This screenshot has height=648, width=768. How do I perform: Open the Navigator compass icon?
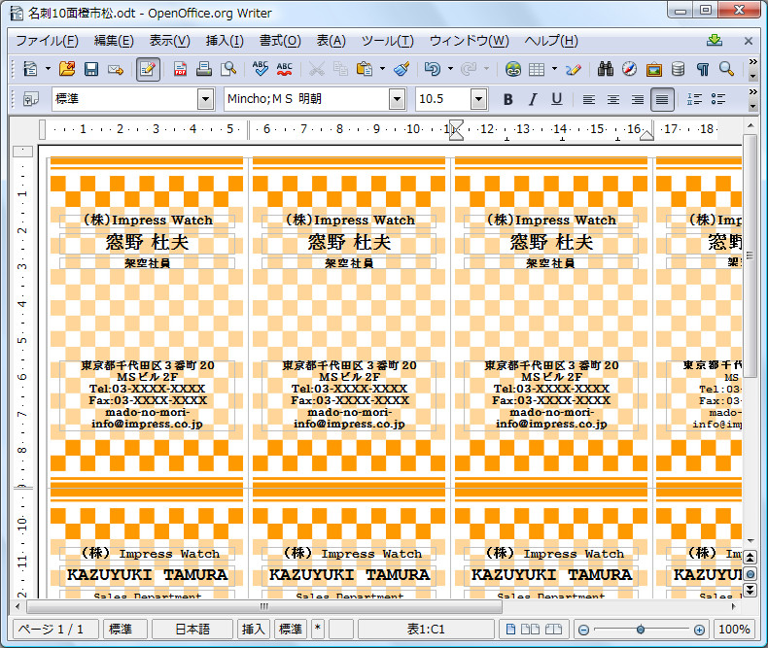(x=629, y=69)
